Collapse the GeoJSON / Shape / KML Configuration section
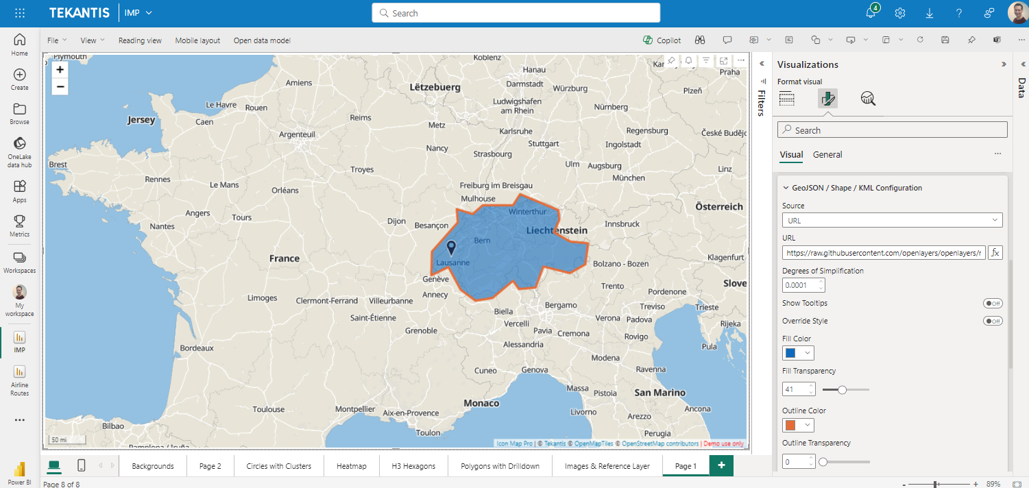Screen dimensions: 1029x488 point(786,188)
